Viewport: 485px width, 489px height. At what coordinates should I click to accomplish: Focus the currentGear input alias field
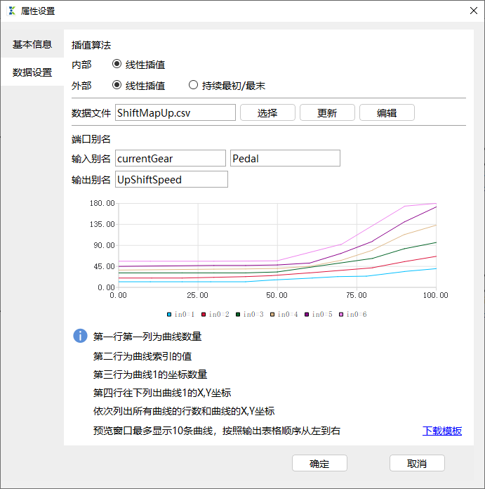click(171, 158)
